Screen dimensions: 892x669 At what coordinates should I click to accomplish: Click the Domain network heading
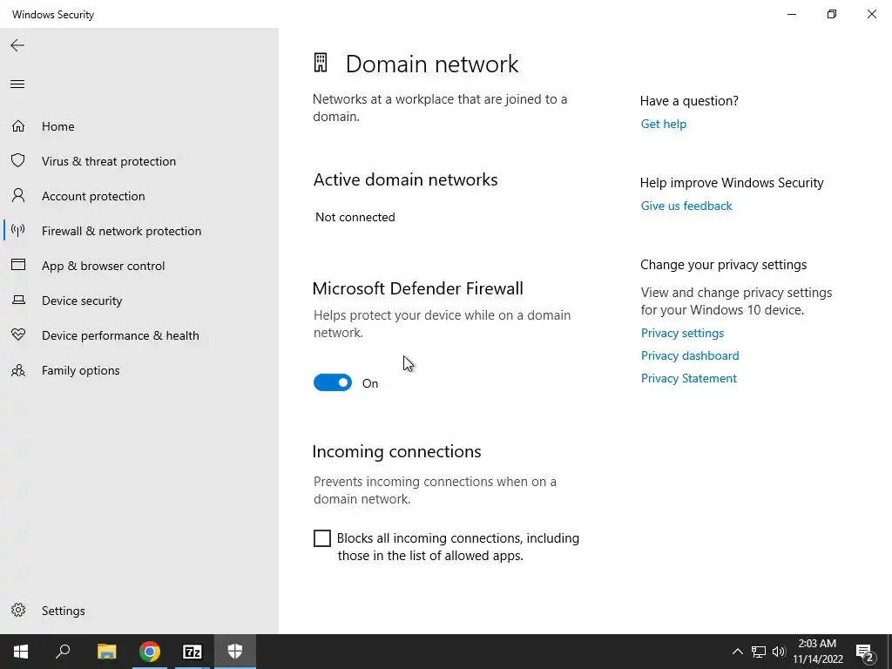coord(432,64)
